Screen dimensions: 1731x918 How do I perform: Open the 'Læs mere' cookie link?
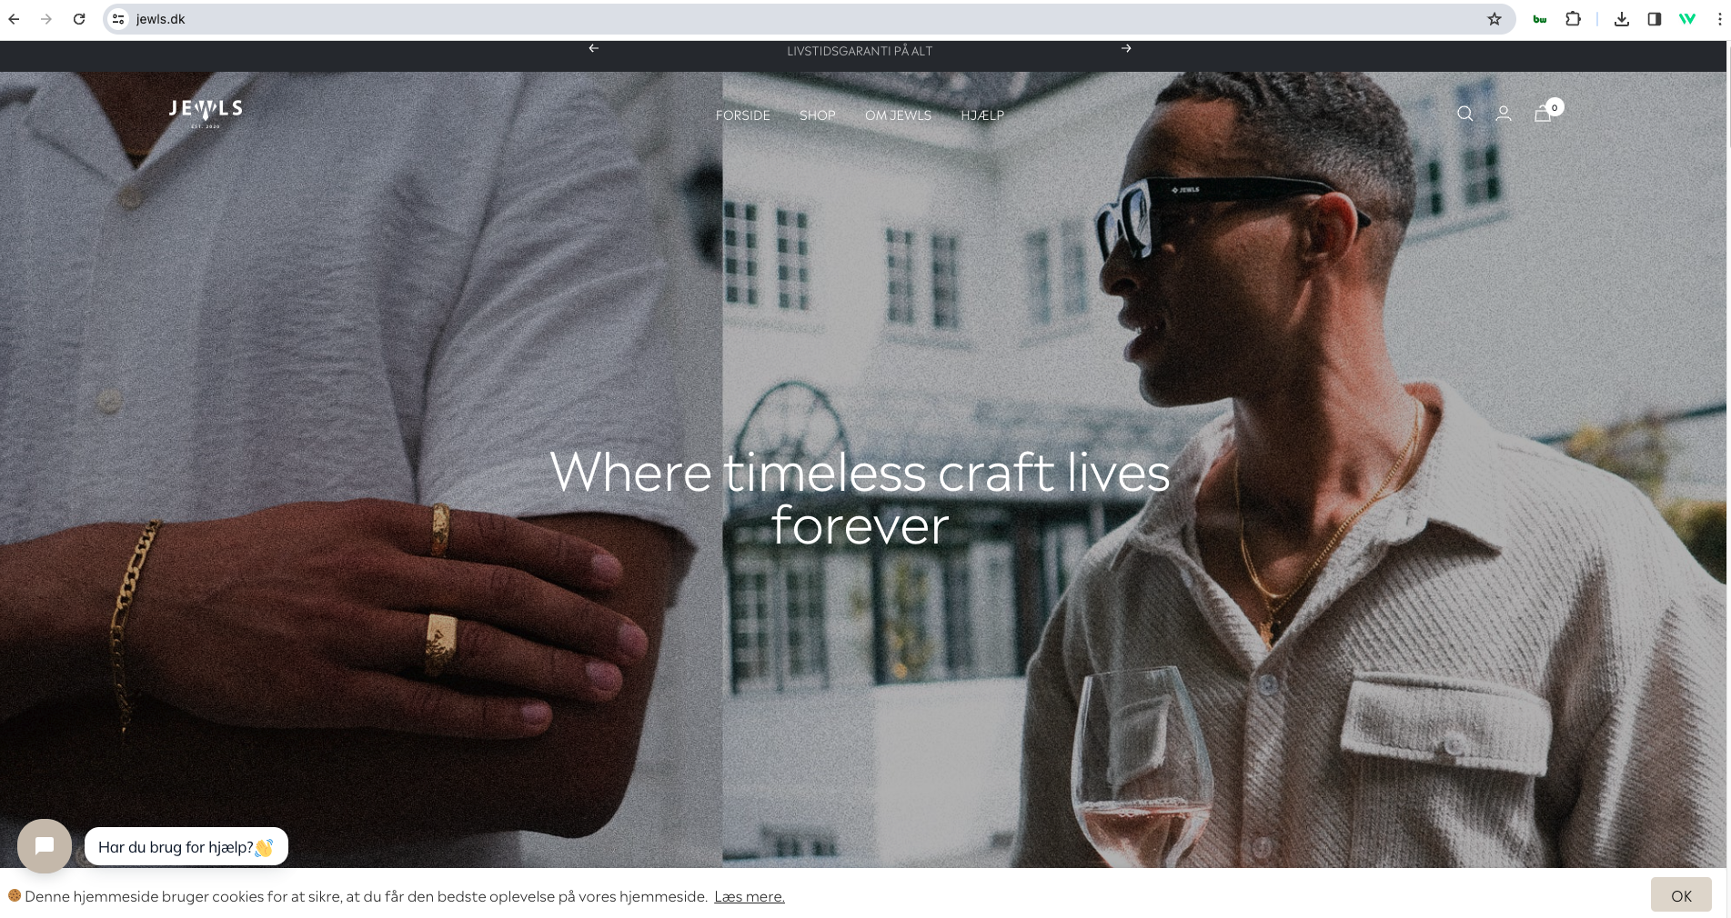(749, 896)
